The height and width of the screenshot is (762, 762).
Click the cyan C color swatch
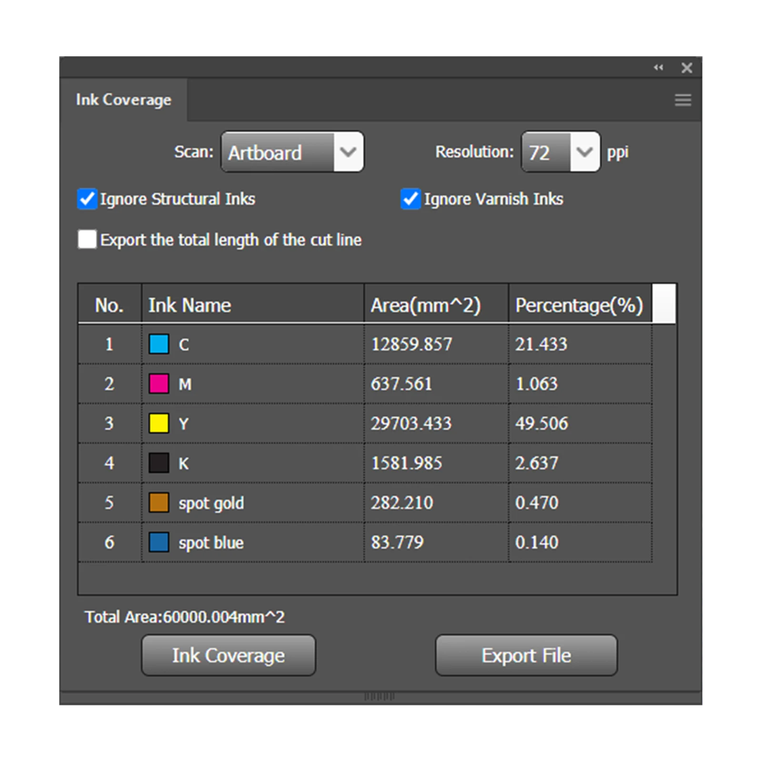159,344
